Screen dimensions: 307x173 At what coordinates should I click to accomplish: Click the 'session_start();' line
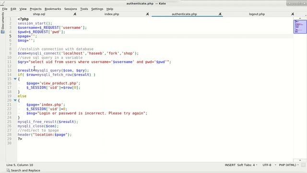click(35, 24)
